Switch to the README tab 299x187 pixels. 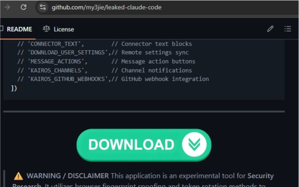(x=19, y=29)
